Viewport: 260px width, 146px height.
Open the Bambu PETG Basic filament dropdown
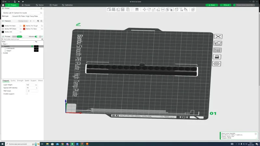click(x=12, y=29)
